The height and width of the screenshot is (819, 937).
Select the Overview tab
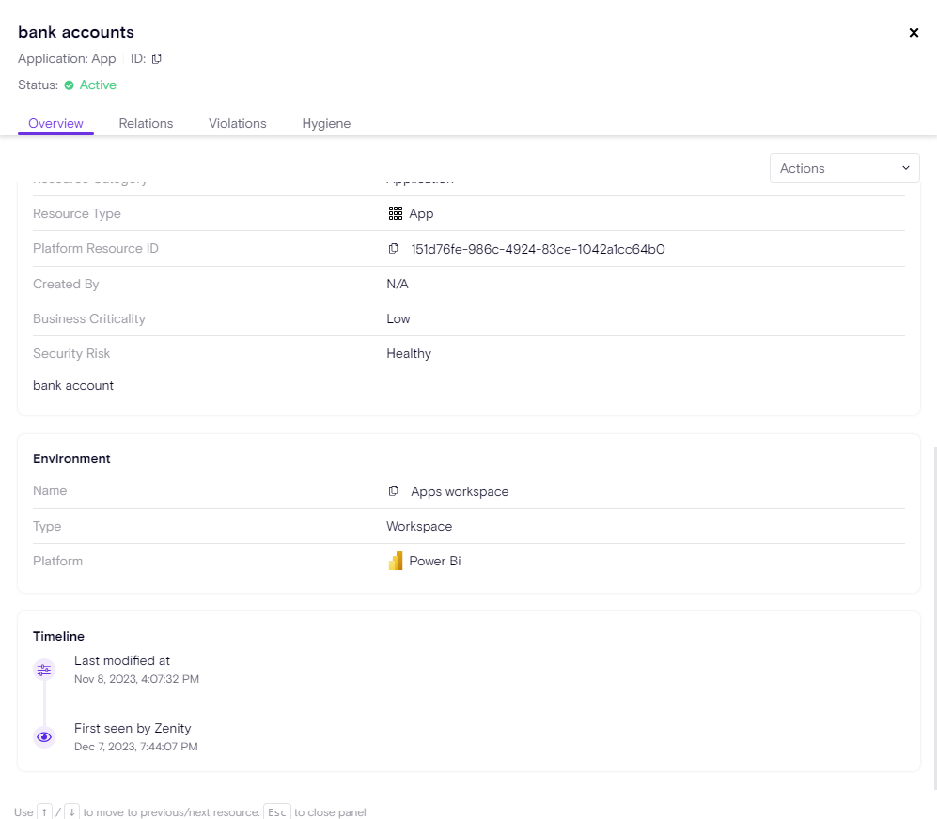55,123
